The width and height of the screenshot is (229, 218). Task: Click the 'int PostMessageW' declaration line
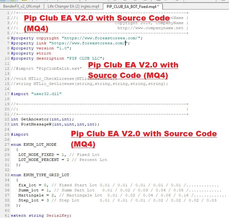coord(55,124)
